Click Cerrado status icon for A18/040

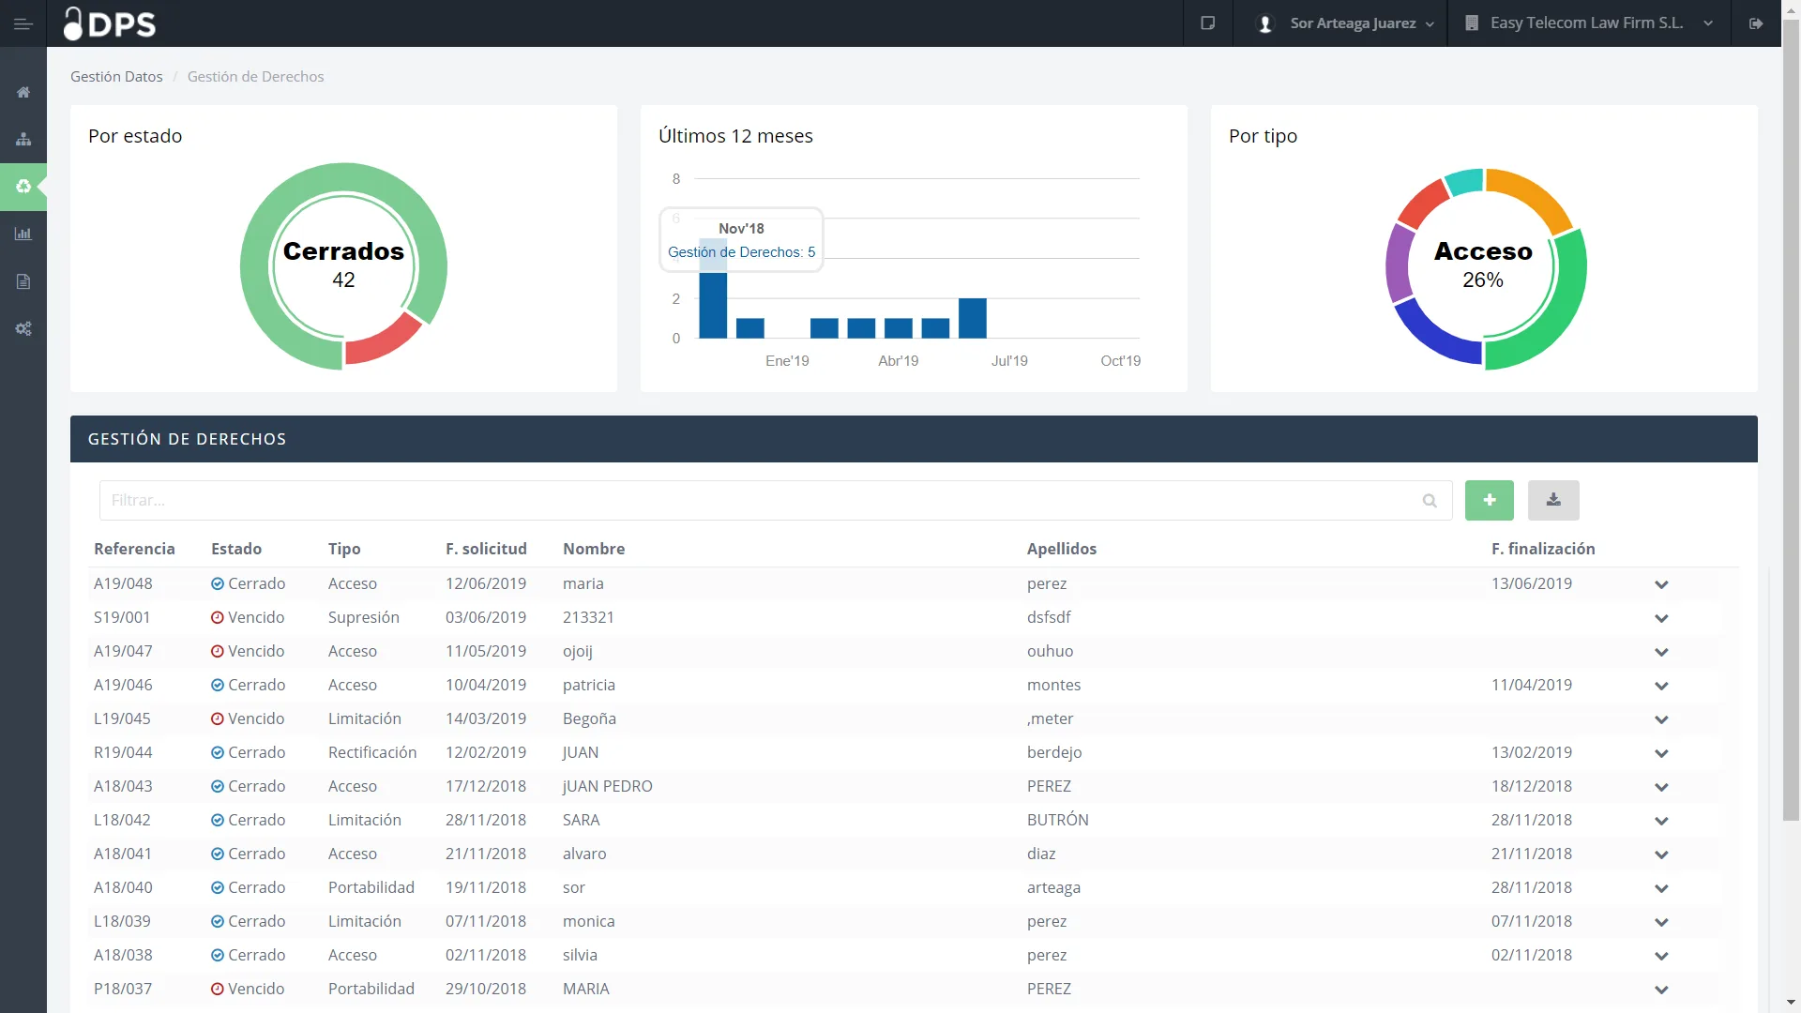click(218, 887)
